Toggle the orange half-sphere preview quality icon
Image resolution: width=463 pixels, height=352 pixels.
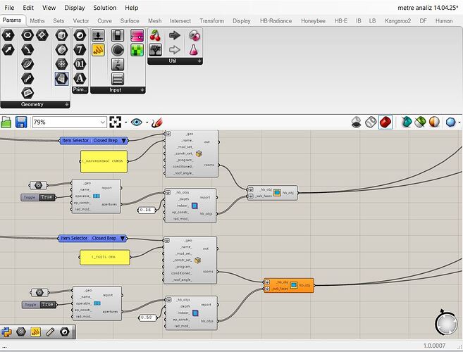tap(434, 122)
